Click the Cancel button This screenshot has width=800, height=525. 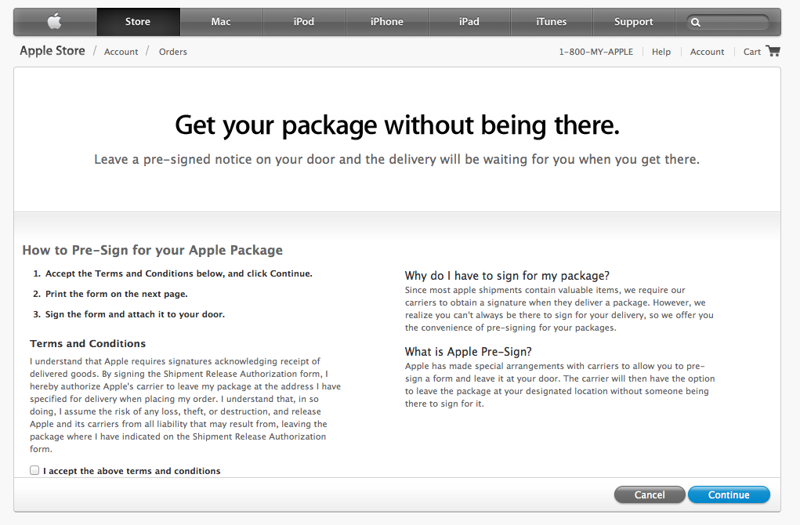(650, 495)
